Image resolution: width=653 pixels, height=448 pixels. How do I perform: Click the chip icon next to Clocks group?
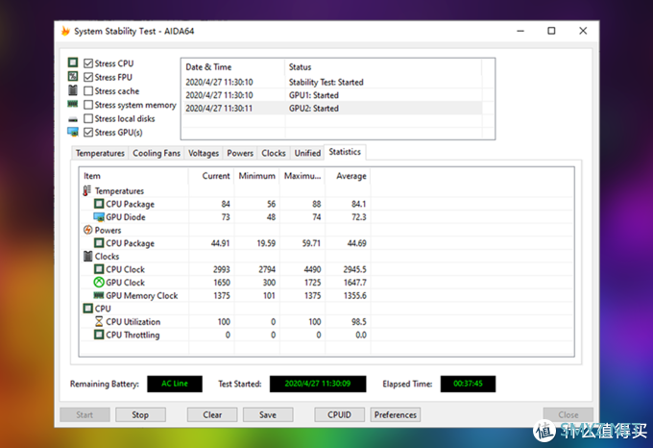(87, 256)
